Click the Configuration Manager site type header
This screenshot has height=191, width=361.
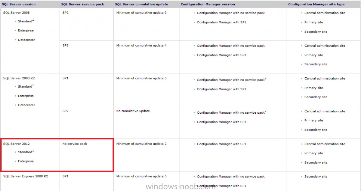click(x=316, y=4)
